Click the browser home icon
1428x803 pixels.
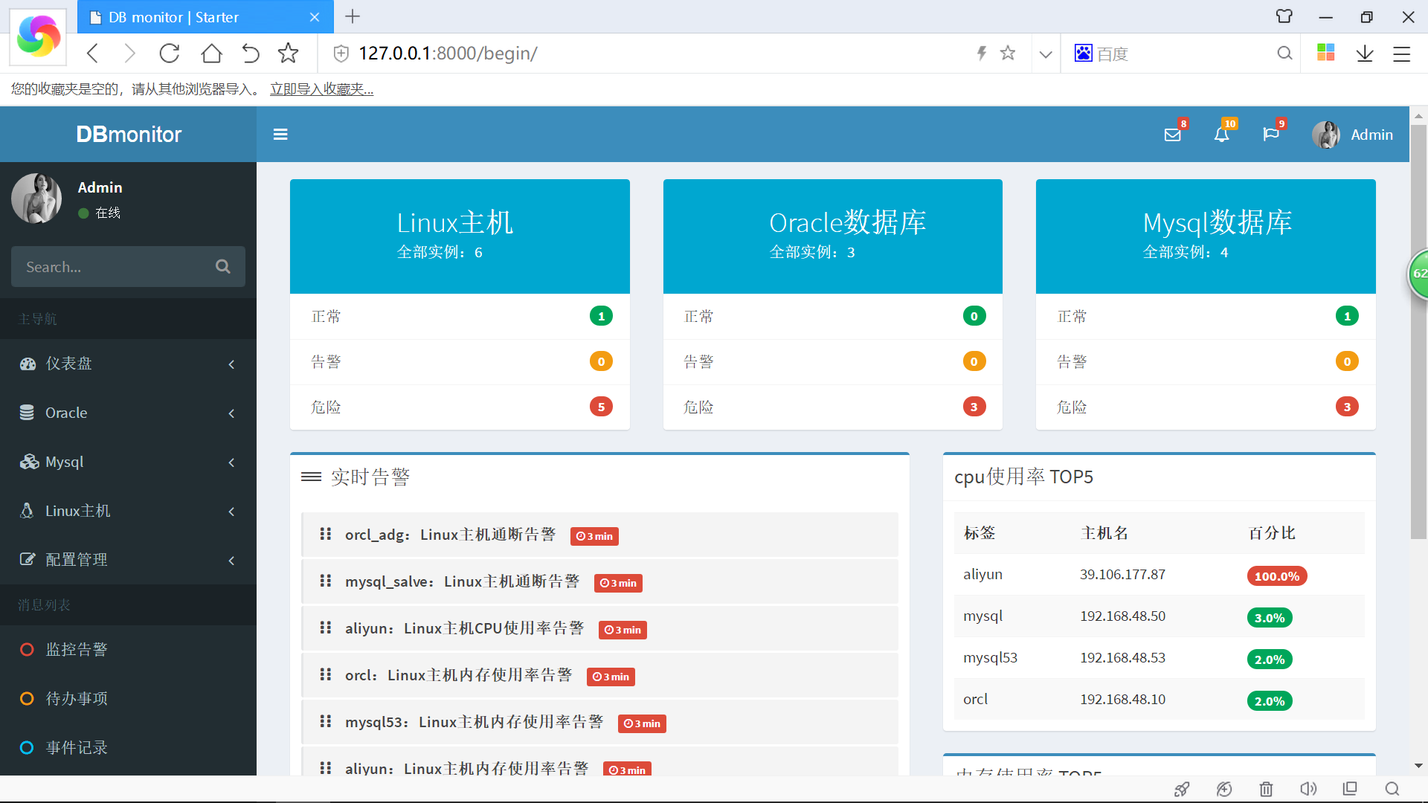click(212, 54)
